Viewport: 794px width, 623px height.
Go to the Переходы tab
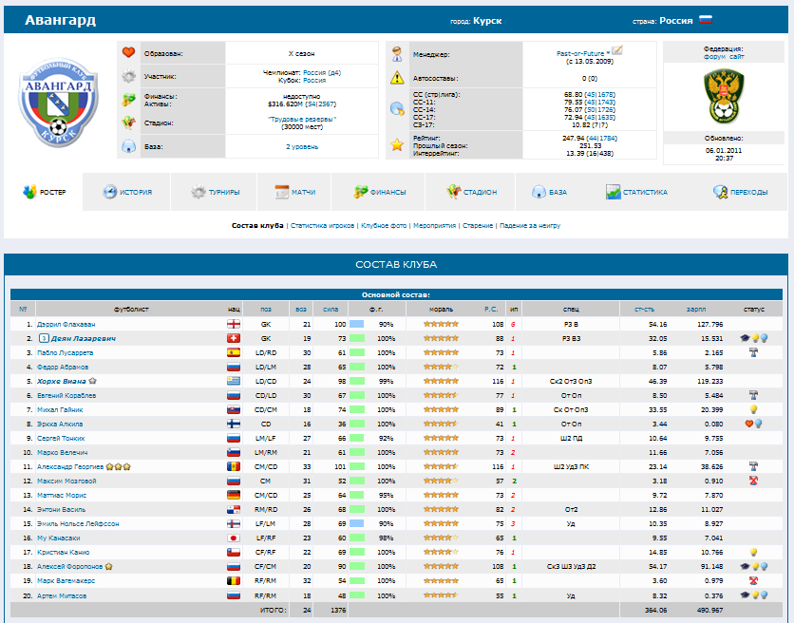tap(741, 192)
